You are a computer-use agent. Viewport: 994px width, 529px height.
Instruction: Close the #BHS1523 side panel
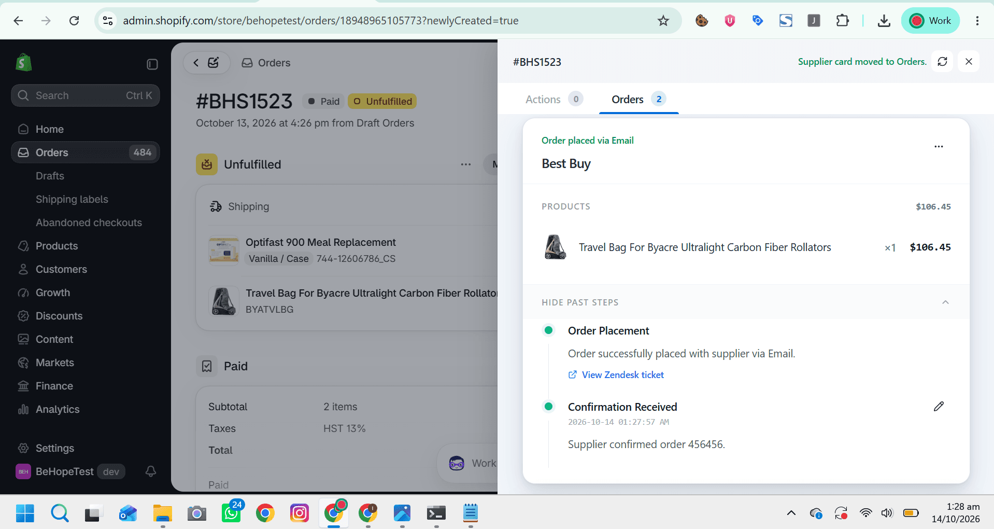tap(969, 62)
